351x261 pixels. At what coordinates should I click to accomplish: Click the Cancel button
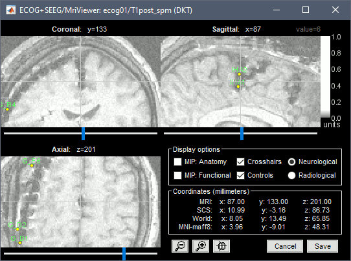click(285, 246)
